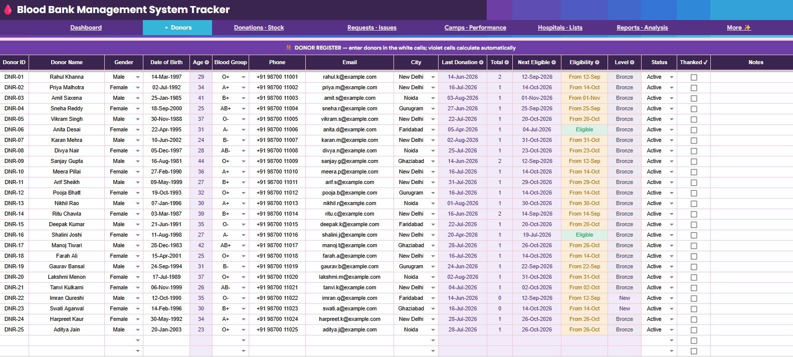Switch to Hospitals · Lists tab
The image size is (793, 357).
click(560, 28)
